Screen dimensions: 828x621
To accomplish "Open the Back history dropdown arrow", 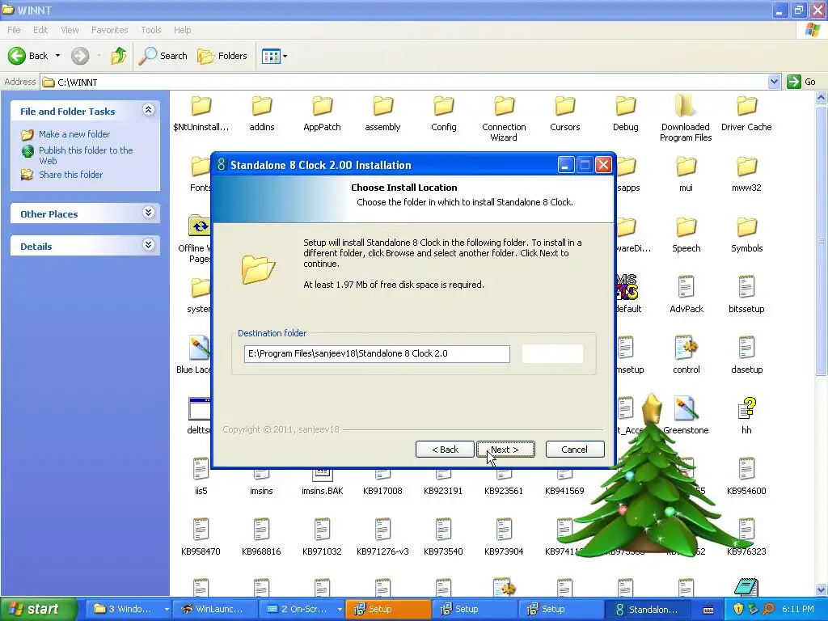I will pyautogui.click(x=57, y=56).
